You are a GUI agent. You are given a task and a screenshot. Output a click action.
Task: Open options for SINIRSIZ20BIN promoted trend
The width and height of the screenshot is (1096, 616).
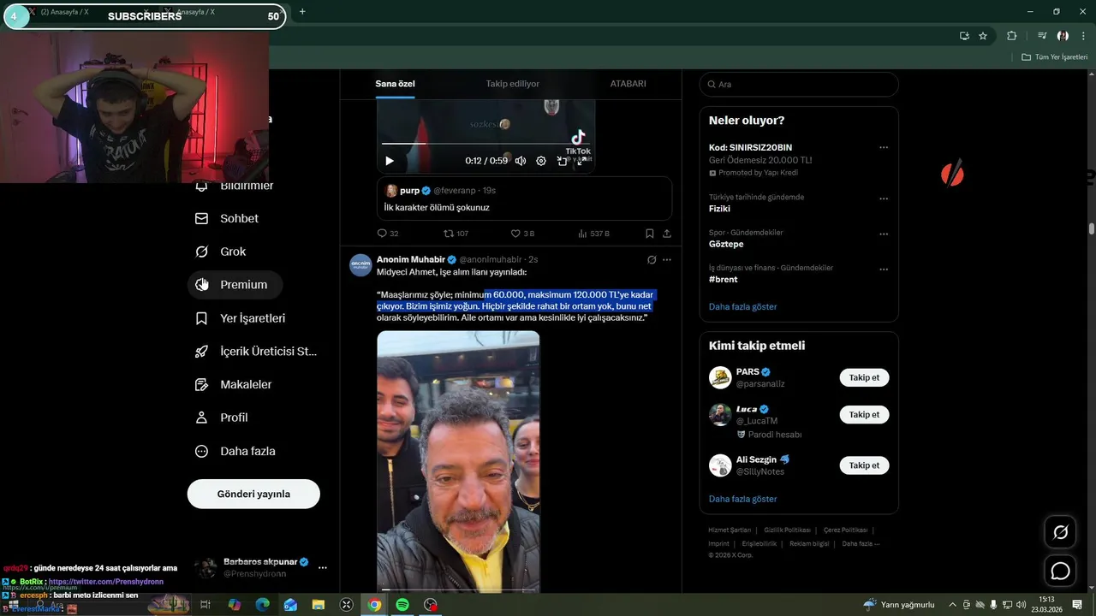pos(884,147)
